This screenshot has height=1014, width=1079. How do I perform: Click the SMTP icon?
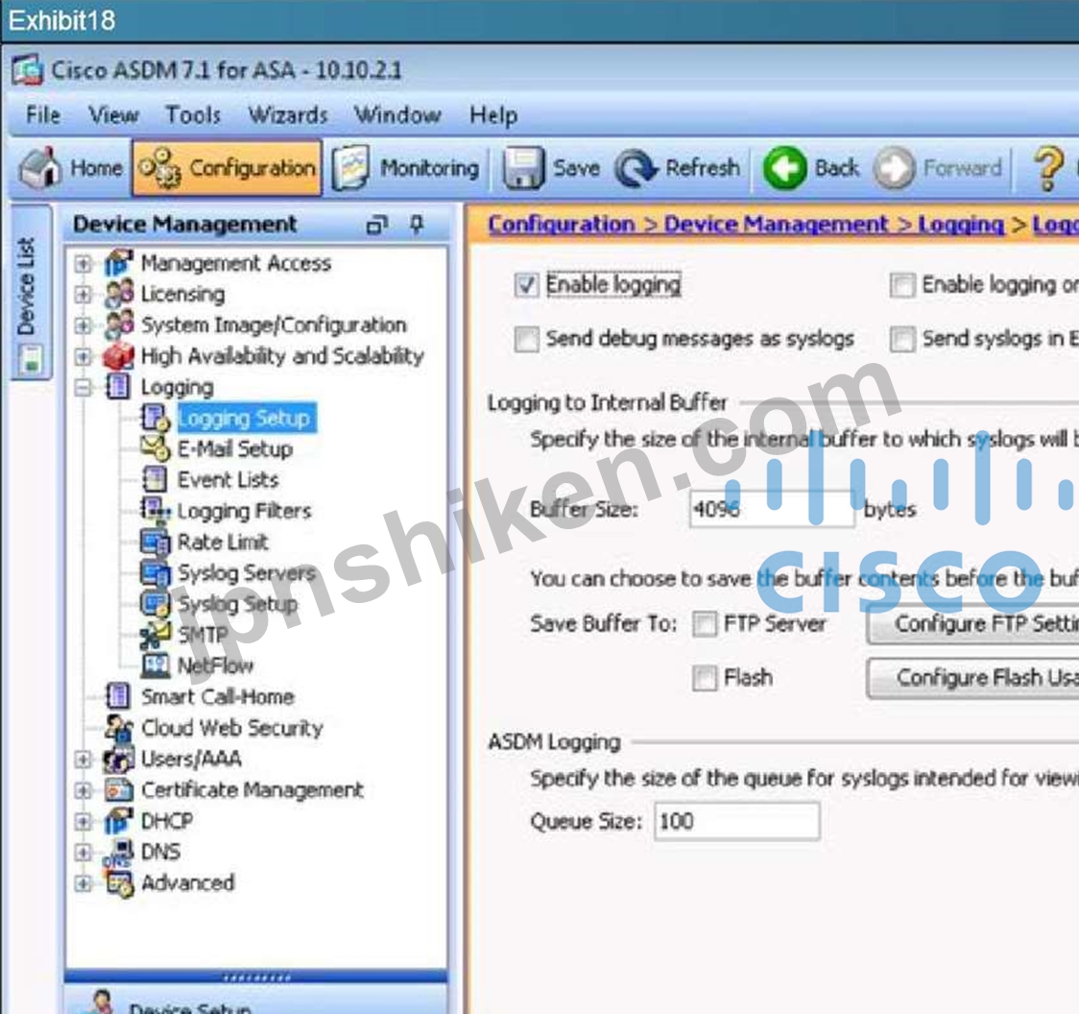[155, 635]
